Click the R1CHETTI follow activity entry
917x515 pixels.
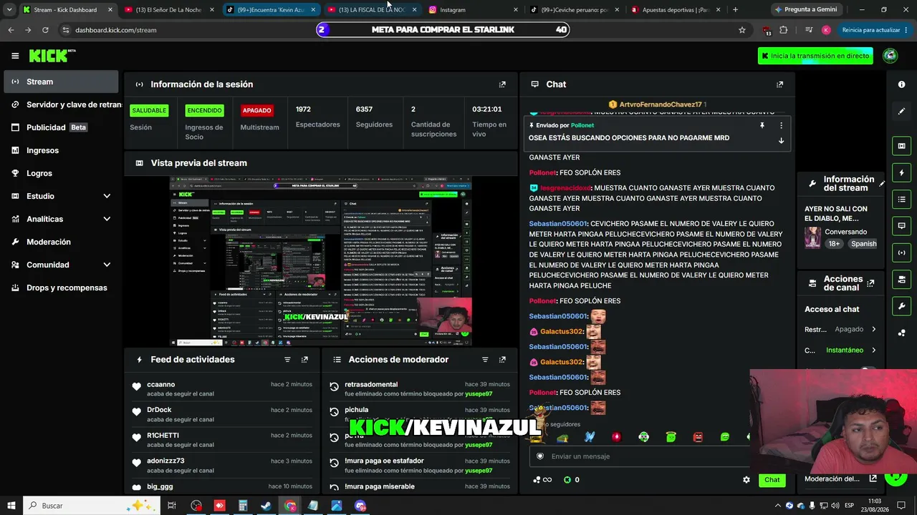[x=222, y=440]
